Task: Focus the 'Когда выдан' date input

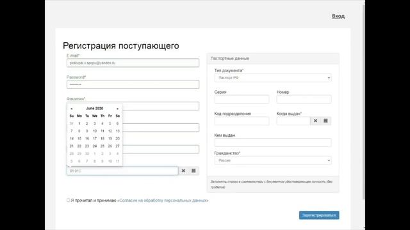Action: pos(293,121)
